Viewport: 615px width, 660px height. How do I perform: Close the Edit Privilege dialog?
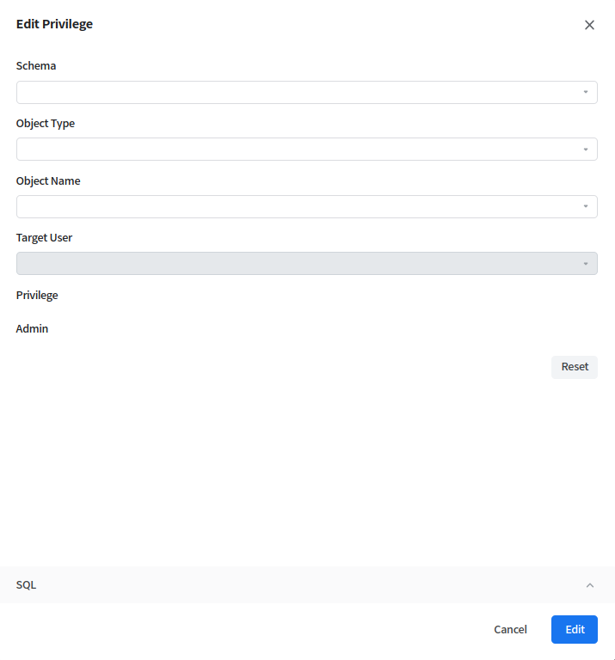pyautogui.click(x=589, y=25)
